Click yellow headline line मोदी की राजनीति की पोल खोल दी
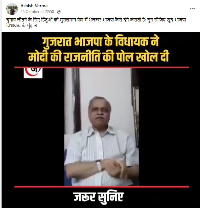Image resolution: width=200 pixels, height=208 pixels. [x=99, y=57]
